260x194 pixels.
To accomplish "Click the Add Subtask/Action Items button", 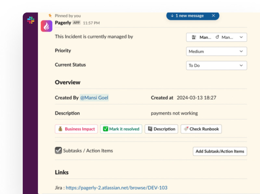I will (220, 151).
